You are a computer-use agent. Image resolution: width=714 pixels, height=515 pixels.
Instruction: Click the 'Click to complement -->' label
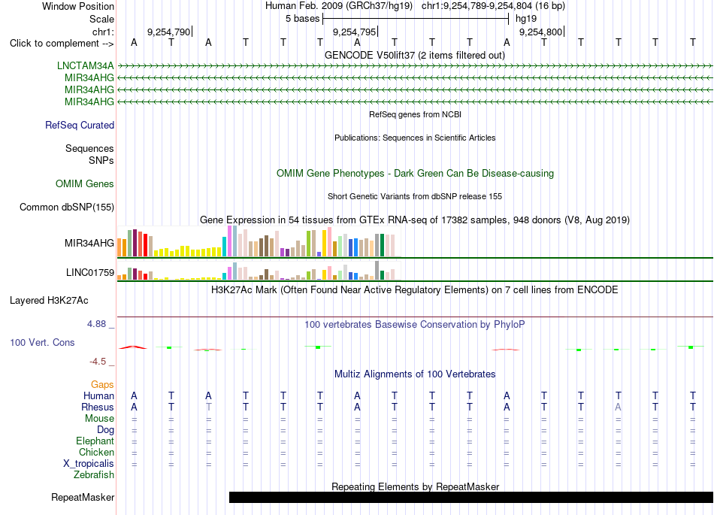click(62, 44)
